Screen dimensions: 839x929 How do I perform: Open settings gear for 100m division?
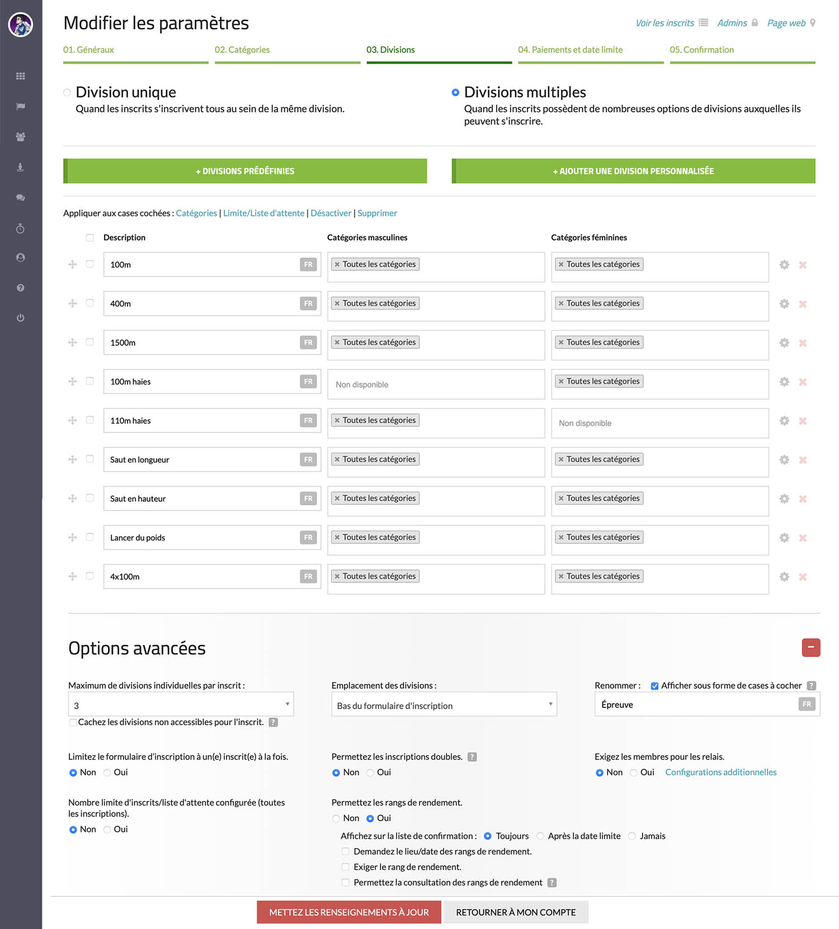pyautogui.click(x=784, y=265)
